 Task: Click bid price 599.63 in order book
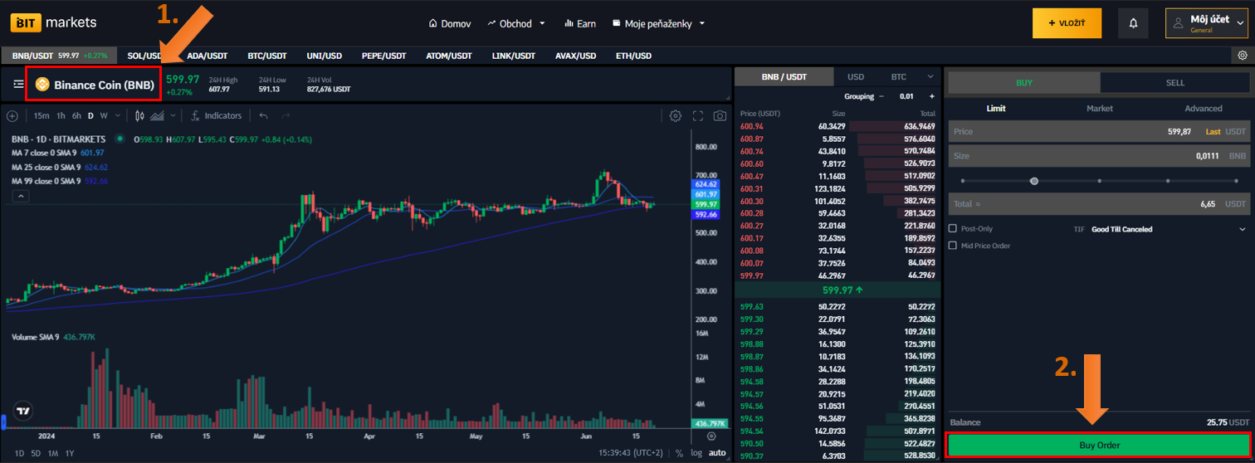tap(751, 305)
